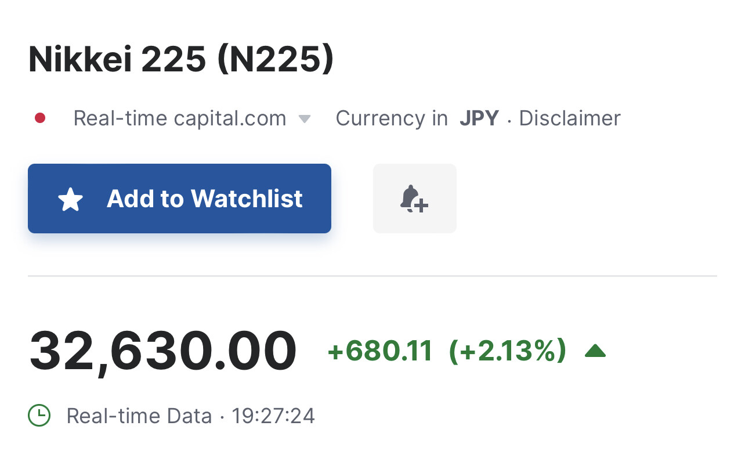
Task: Click the dot separator before Disclaimer
Action: [509, 119]
